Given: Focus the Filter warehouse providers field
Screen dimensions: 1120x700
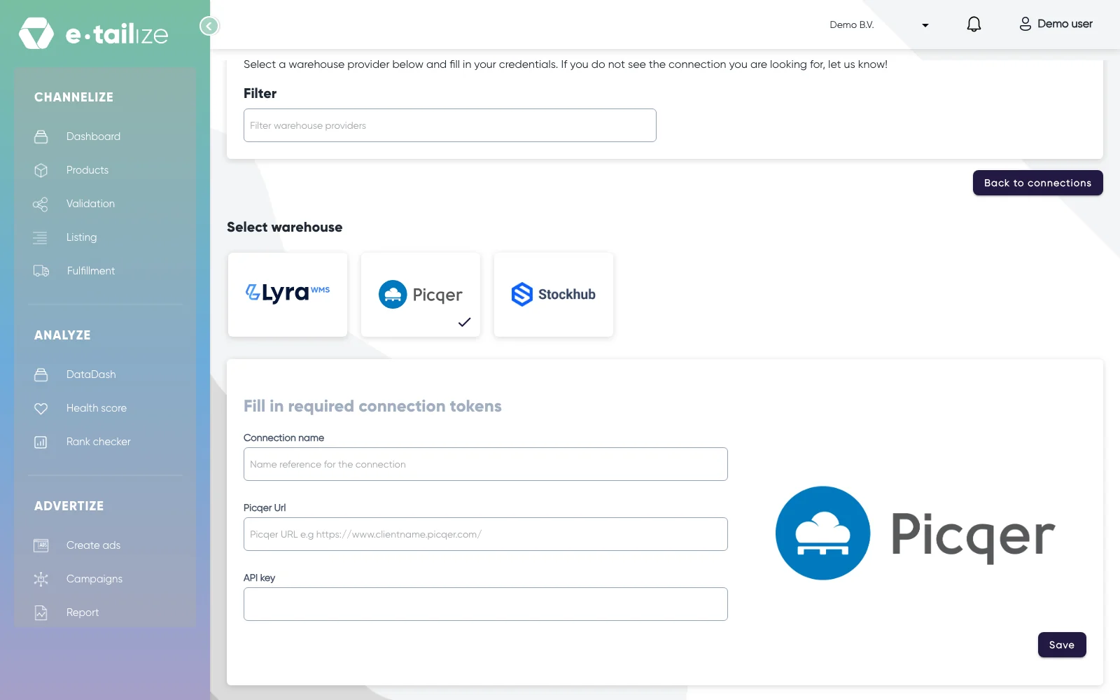Looking at the screenshot, I should [450, 125].
